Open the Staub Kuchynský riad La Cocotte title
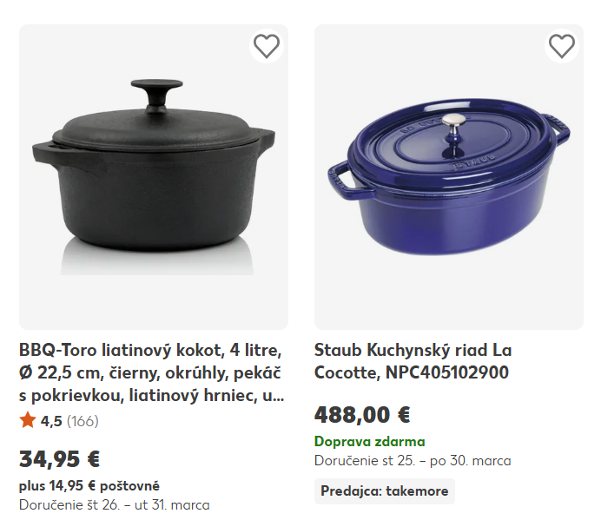Viewport: 601px width, 520px height. point(413,361)
